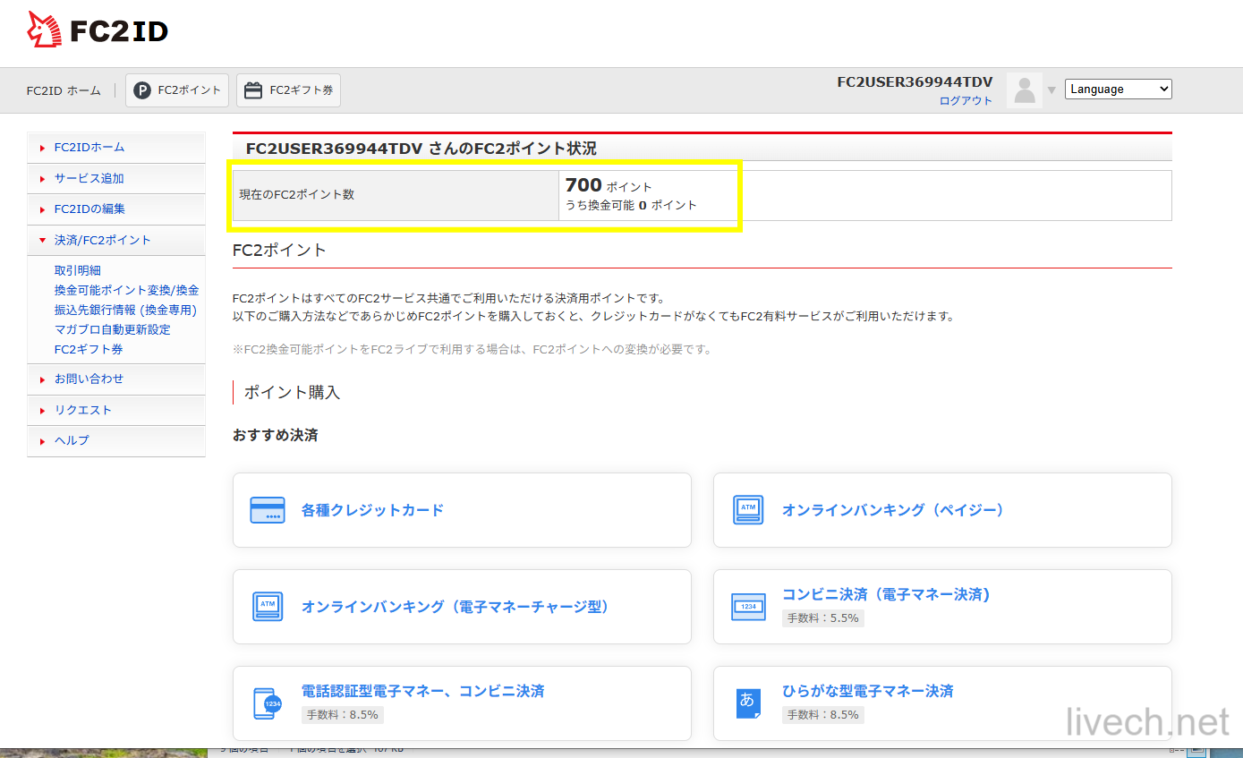The image size is (1243, 758).
Task: Collapse the 決済/FC2ポイント sidebar section
Action: point(102,240)
